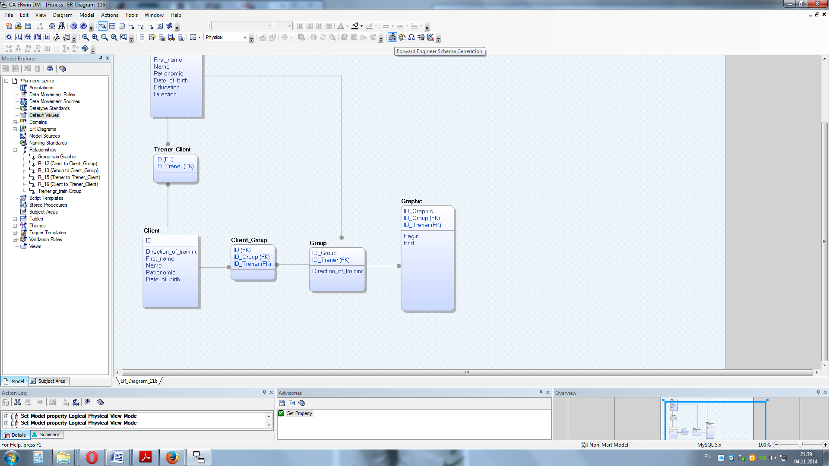This screenshot has height=466, width=829.
Task: Click the Save model icon
Action: click(28, 26)
